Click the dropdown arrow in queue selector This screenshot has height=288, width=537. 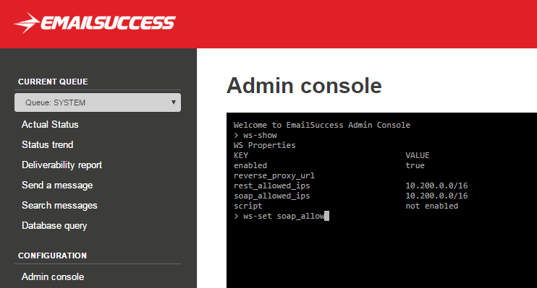click(174, 102)
